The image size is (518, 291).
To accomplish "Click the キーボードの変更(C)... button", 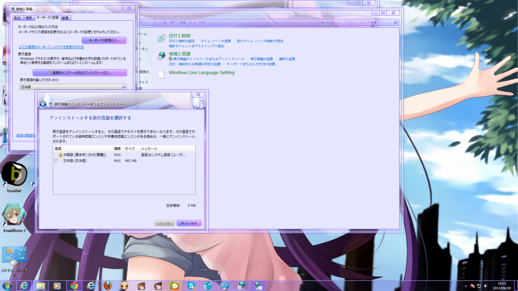I will click(x=104, y=40).
